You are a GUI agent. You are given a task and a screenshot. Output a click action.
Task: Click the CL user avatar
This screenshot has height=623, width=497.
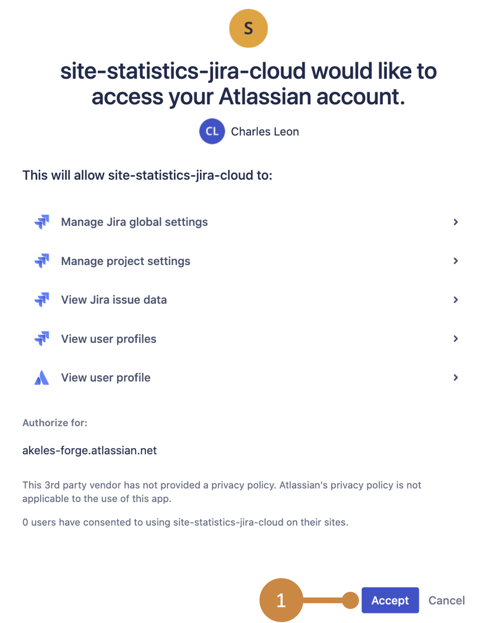(x=212, y=131)
